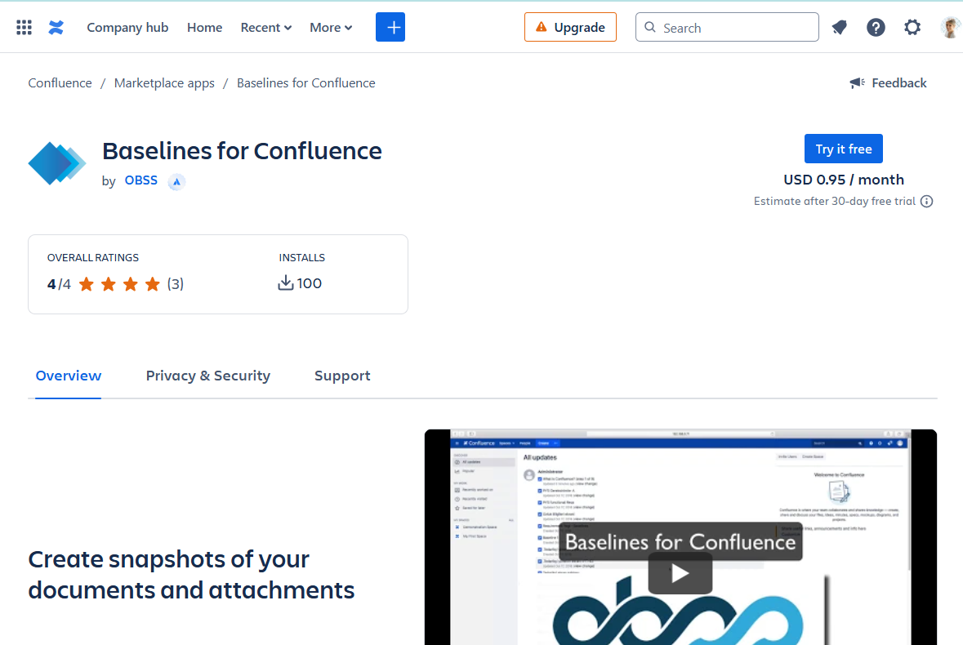Image resolution: width=963 pixels, height=645 pixels.
Task: Click the info icon beside trial estimate
Action: 926,202
